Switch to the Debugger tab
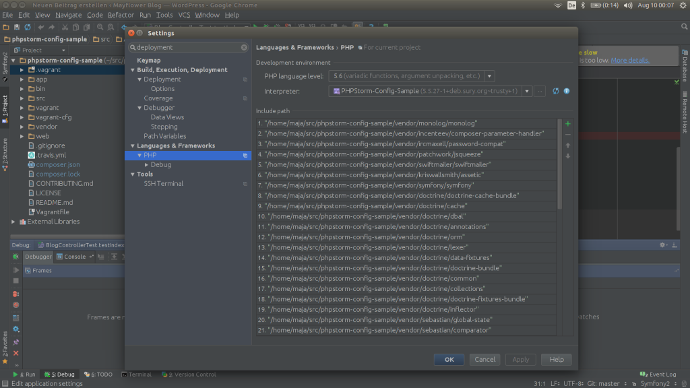Viewport: 690px width, 388px height. [38, 257]
